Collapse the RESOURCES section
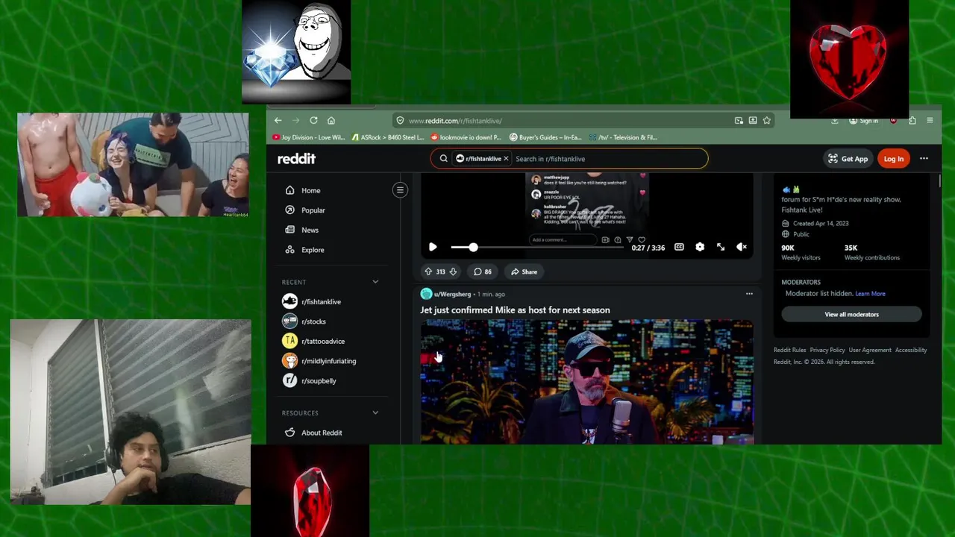Viewport: 955px width, 537px height. pos(375,412)
